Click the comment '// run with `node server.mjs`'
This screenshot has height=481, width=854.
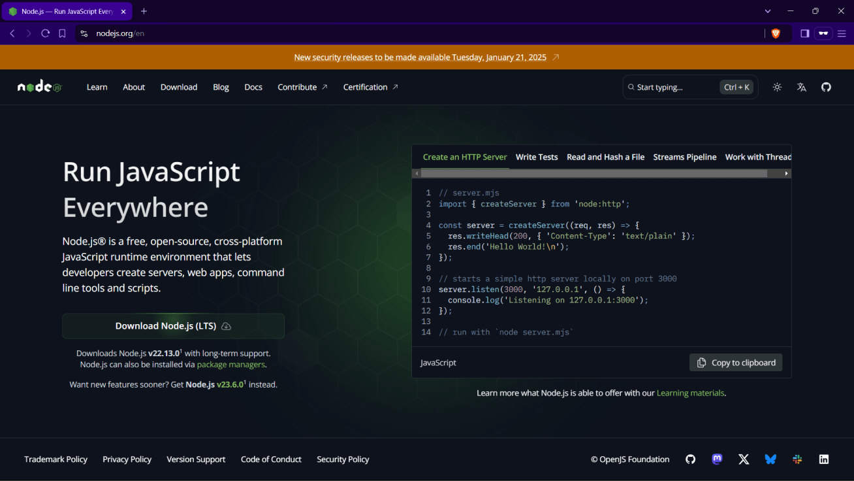coord(506,333)
